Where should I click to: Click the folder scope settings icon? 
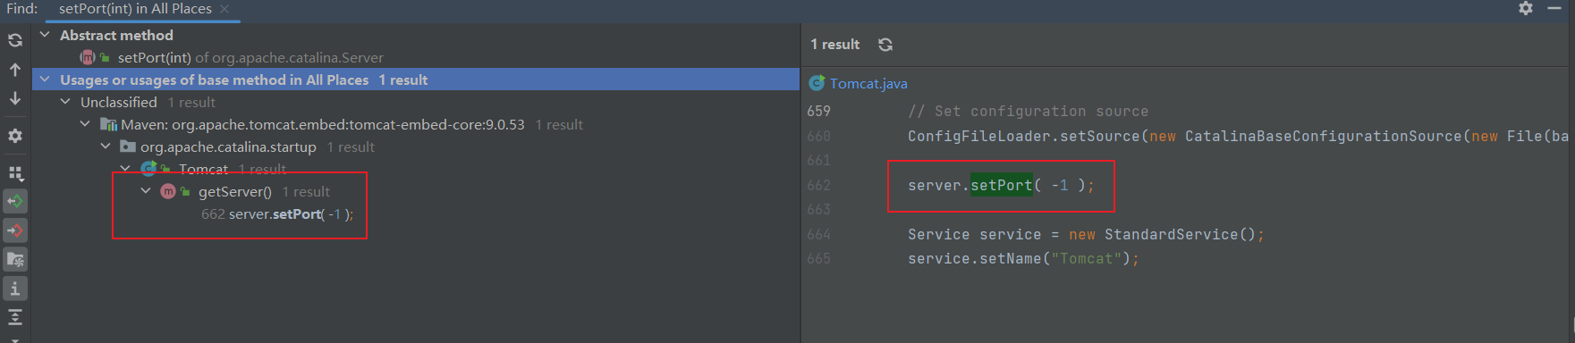pos(15,260)
